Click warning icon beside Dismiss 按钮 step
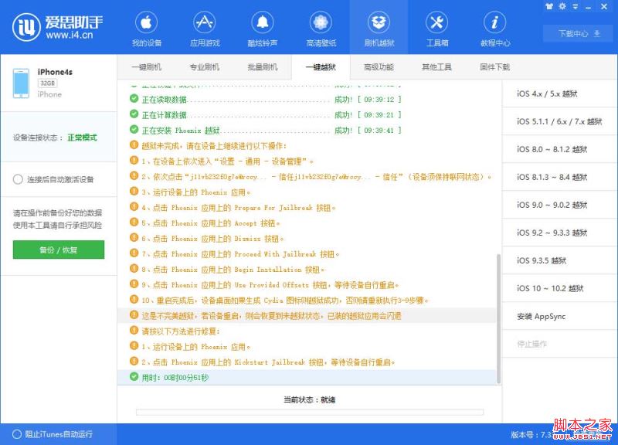Image resolution: width=618 pixels, height=445 pixels. [134, 238]
